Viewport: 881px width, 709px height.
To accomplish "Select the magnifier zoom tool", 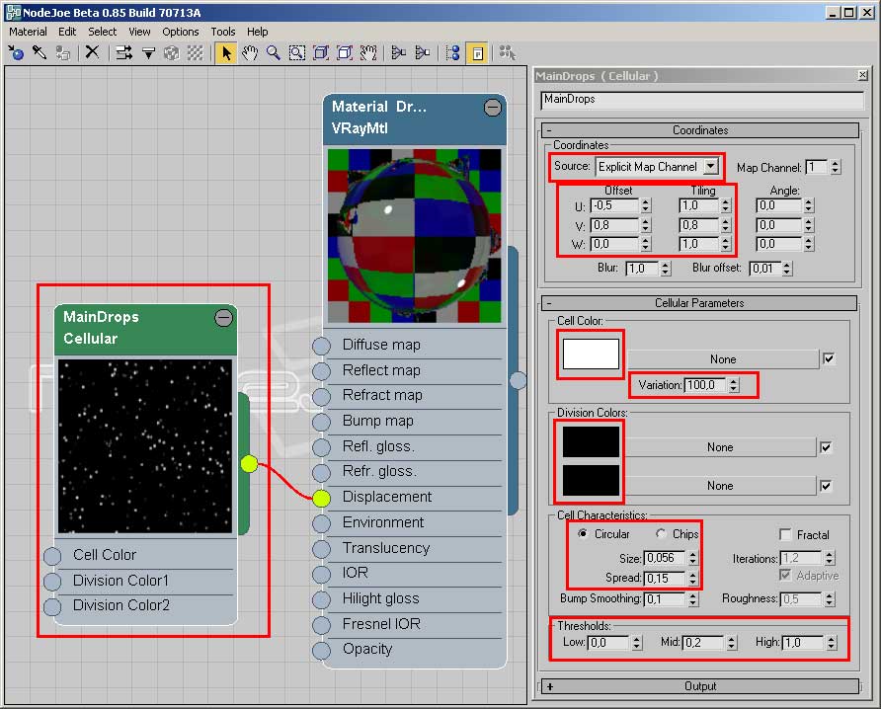I will 273,52.
